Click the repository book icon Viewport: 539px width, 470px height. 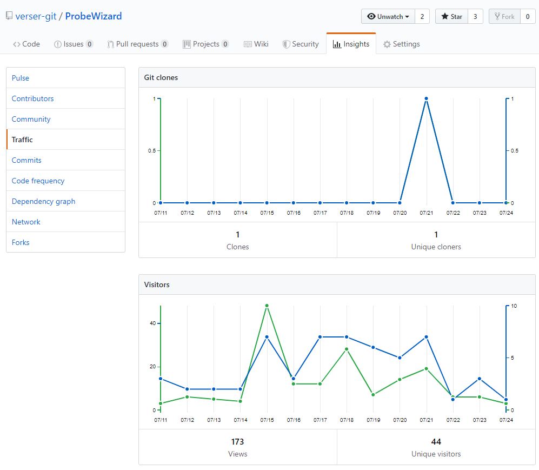coord(9,16)
